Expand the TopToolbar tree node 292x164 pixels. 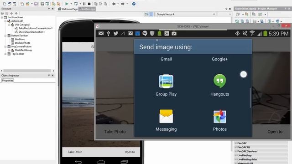(5, 54)
